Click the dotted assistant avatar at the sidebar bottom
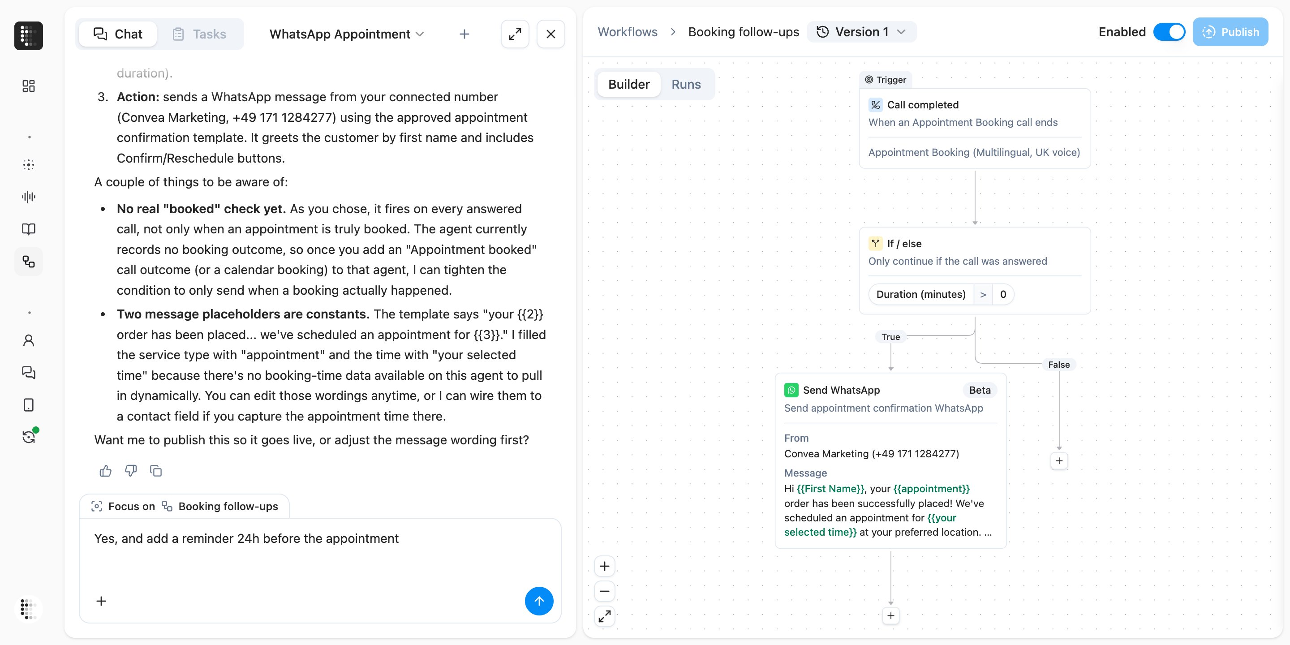 coord(29,608)
